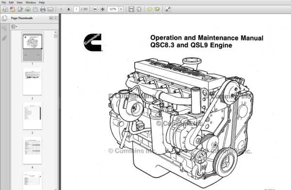Screen dimensions: 291x190
Task: Add a sticky note comment
Action: point(149,9)
